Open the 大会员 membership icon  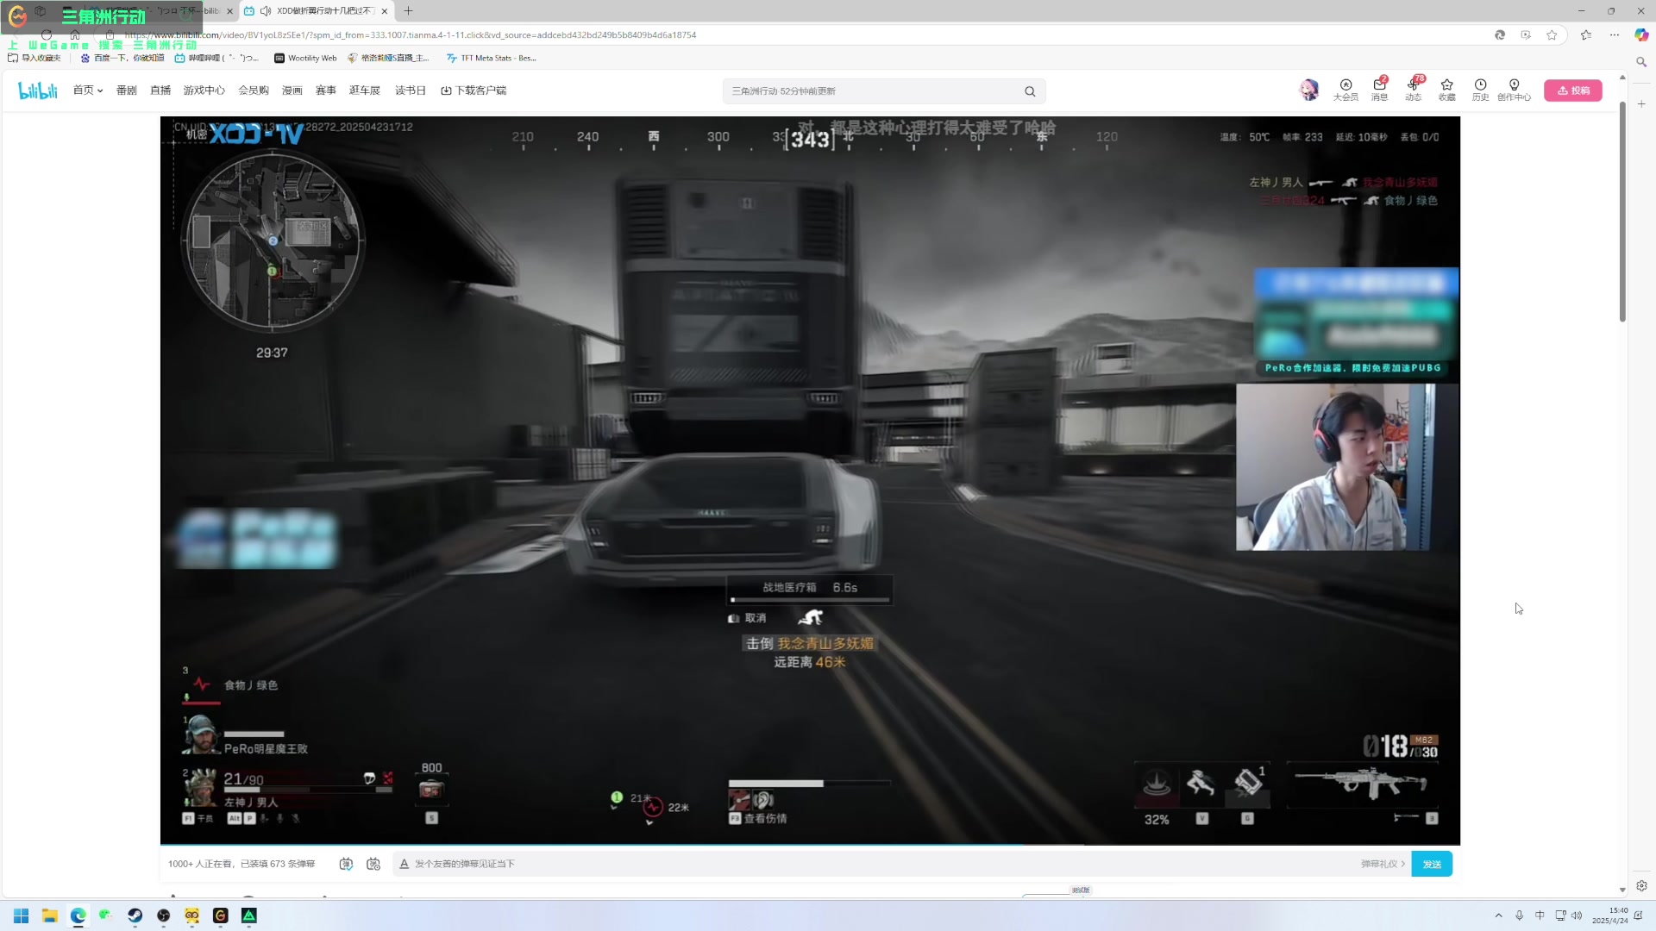[x=1345, y=90]
